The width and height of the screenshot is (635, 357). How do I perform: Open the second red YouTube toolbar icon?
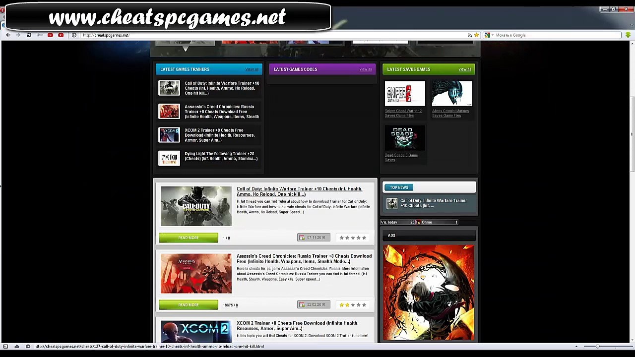61,35
